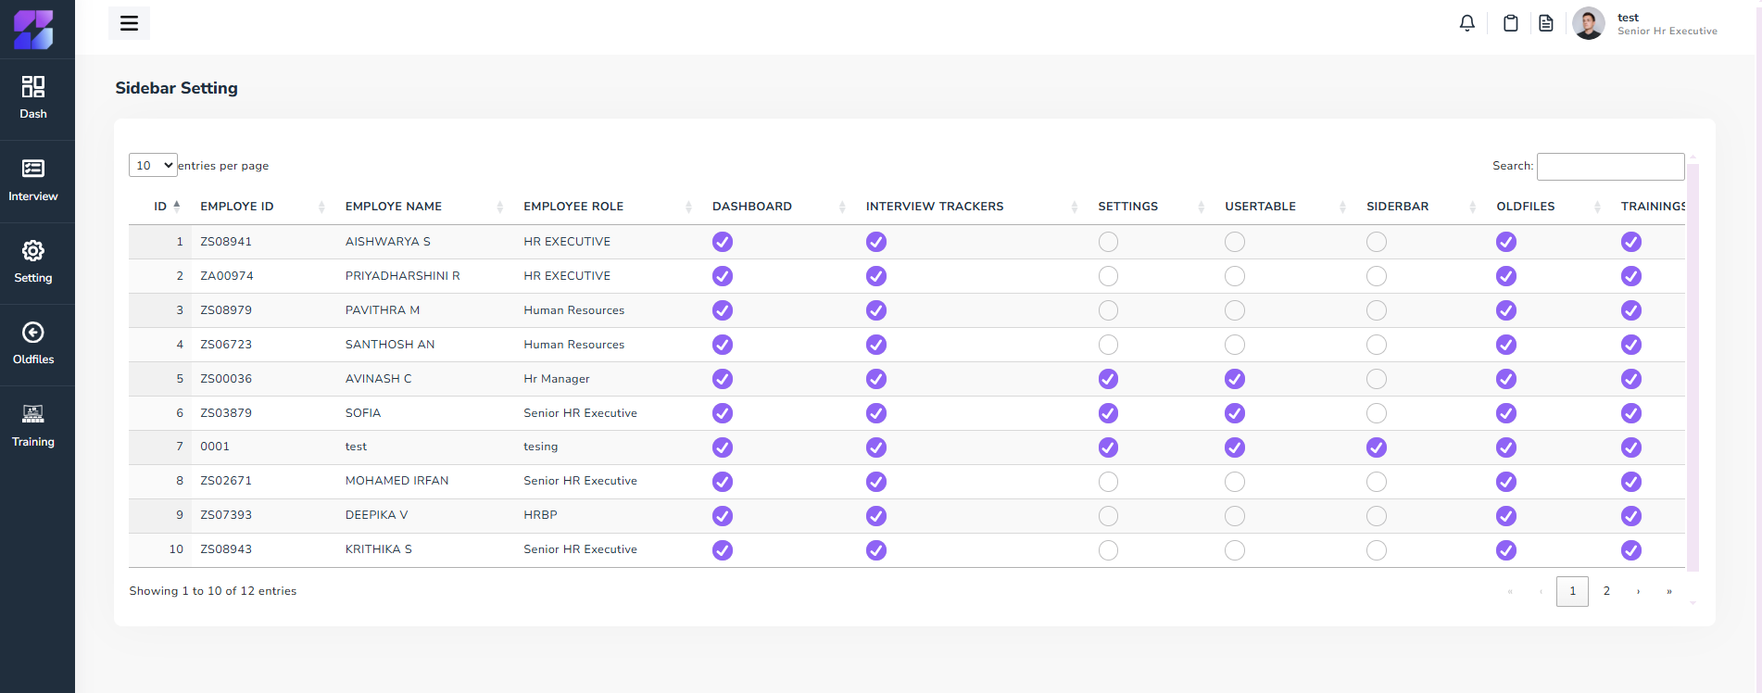The width and height of the screenshot is (1762, 693).
Task: Click the document icon in header
Action: [1545, 23]
